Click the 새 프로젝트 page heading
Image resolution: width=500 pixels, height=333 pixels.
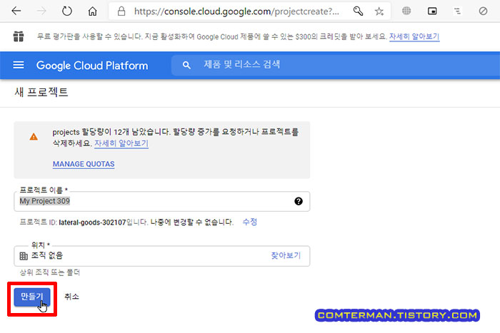tap(41, 92)
